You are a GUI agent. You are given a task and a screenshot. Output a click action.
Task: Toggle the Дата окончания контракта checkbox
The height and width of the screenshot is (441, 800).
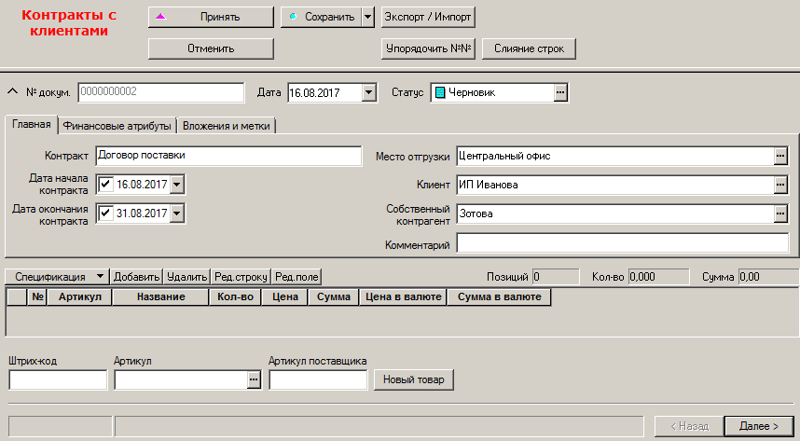pos(105,214)
